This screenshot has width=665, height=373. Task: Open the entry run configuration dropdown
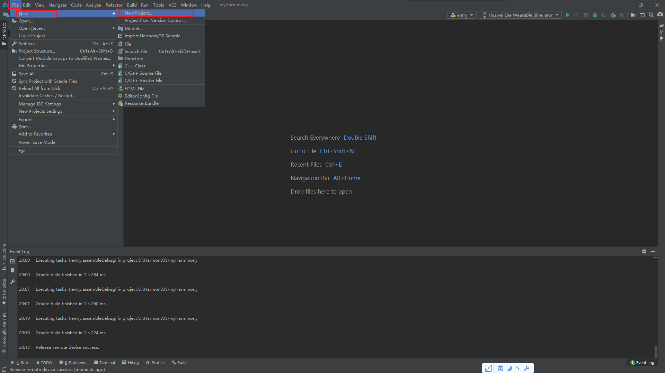[x=462, y=15]
